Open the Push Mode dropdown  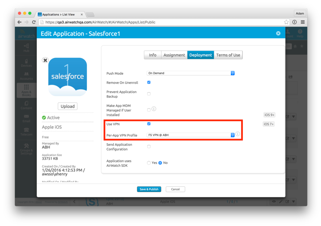pos(190,73)
